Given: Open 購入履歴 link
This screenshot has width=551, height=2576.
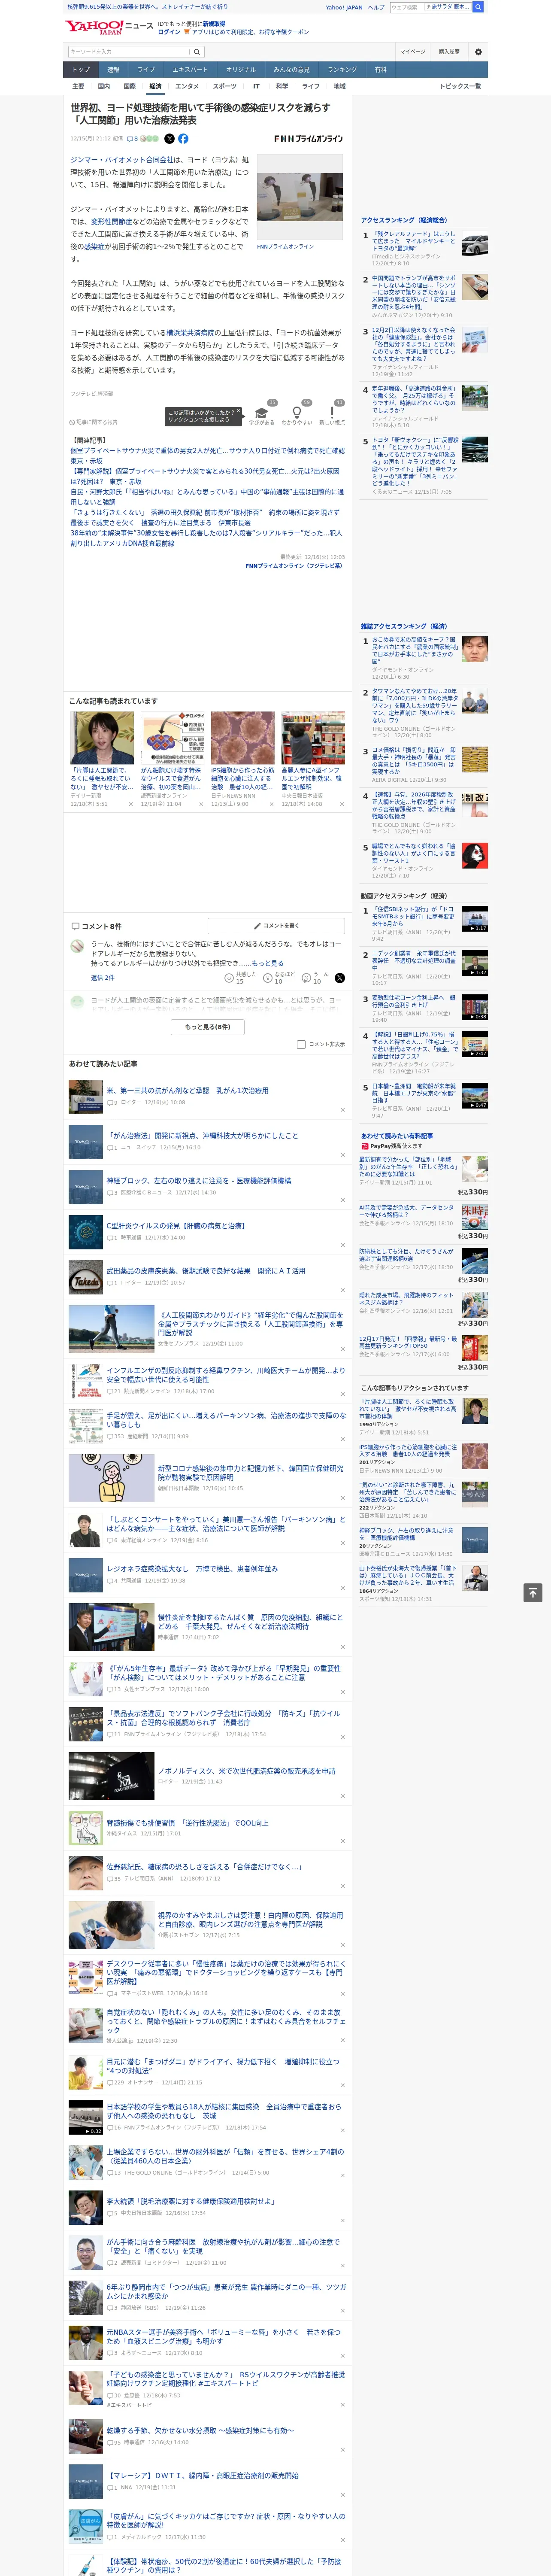Looking at the screenshot, I should 449,52.
